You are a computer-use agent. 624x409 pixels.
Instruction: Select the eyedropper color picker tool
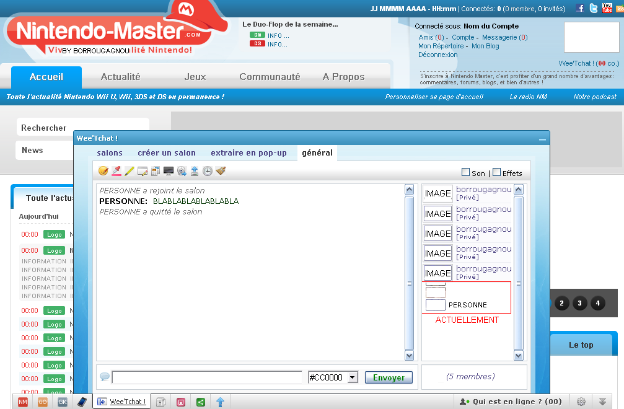point(116,170)
